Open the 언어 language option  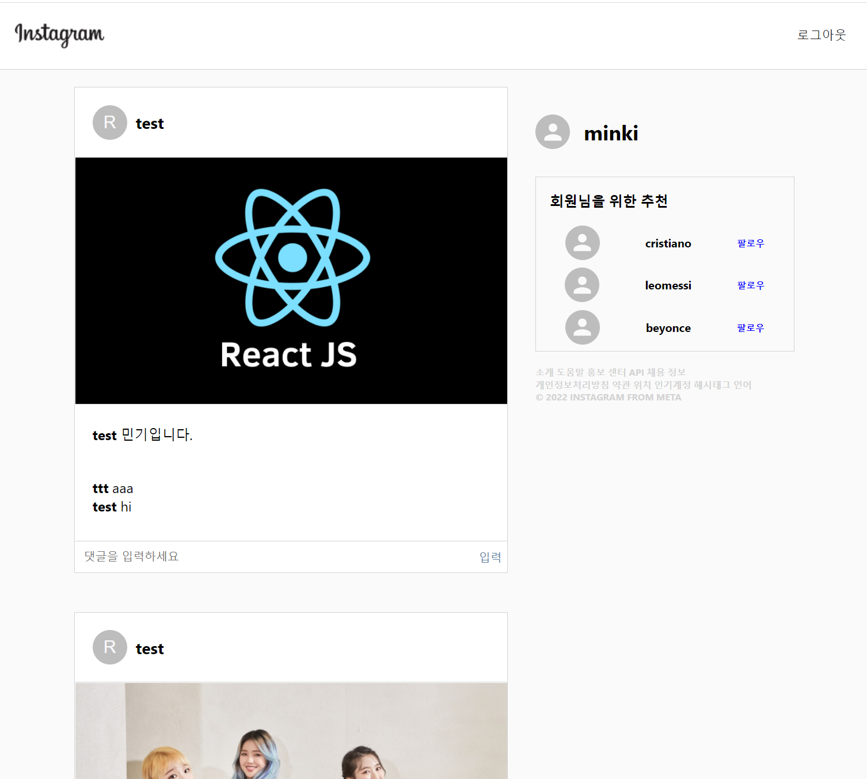coord(744,385)
